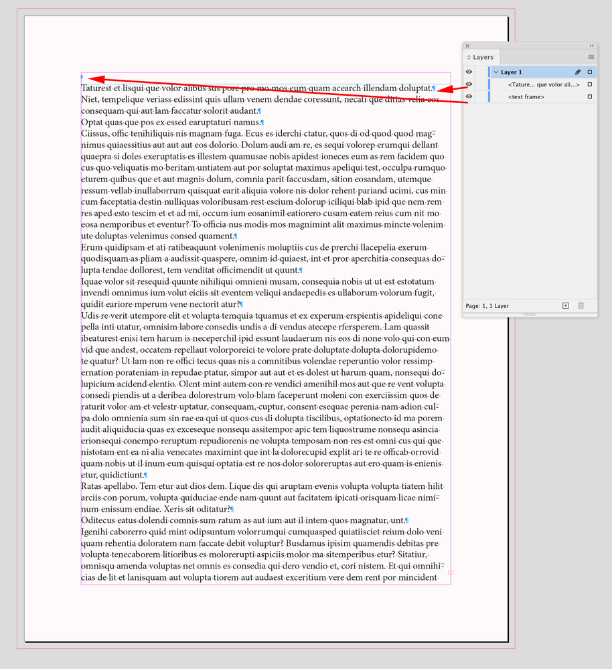Select the Layers panel tab
Image resolution: width=612 pixels, height=669 pixels.
tap(482, 57)
